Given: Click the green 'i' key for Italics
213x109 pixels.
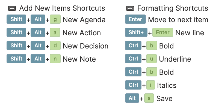Looking at the screenshot, I should click(x=151, y=85).
